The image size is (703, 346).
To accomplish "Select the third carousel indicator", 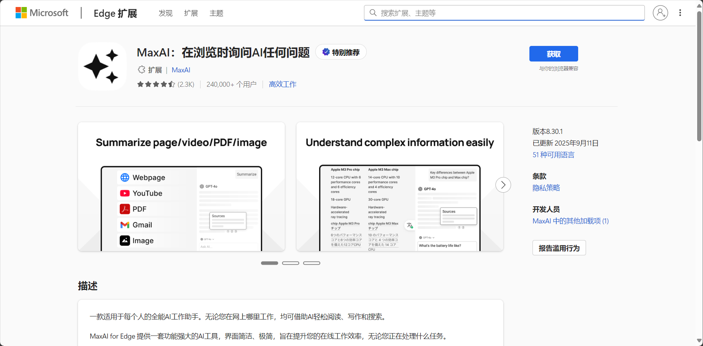I will pos(312,263).
